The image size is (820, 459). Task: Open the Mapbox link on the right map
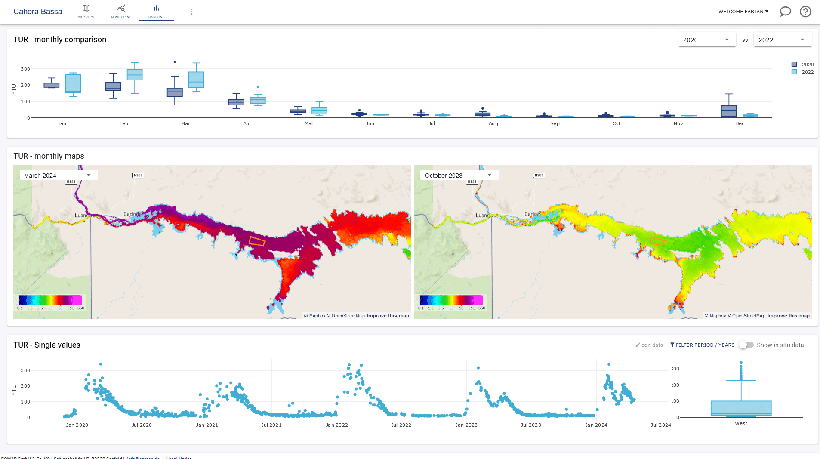coord(715,316)
